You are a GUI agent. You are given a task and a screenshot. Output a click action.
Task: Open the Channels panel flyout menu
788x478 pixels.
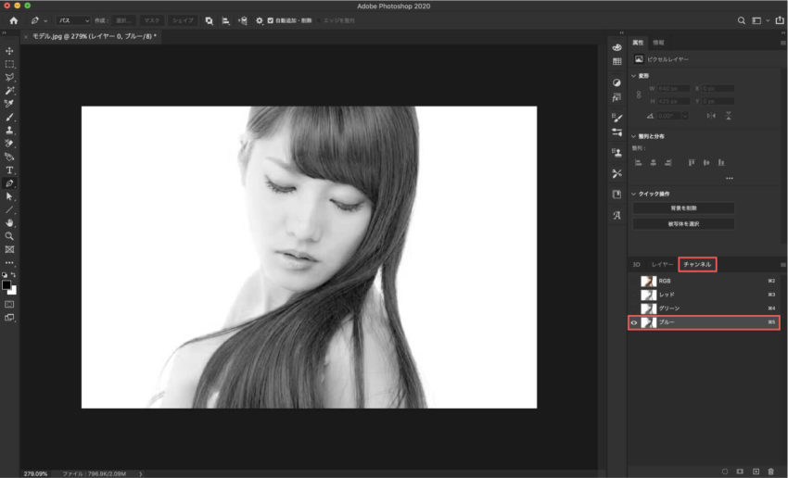(782, 265)
